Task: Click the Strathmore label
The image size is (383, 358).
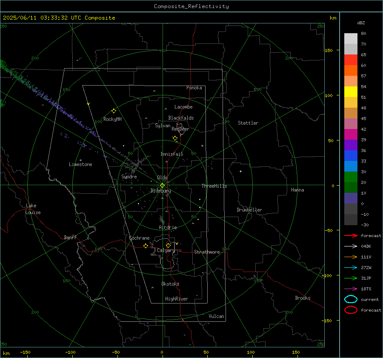Action: click(207, 252)
